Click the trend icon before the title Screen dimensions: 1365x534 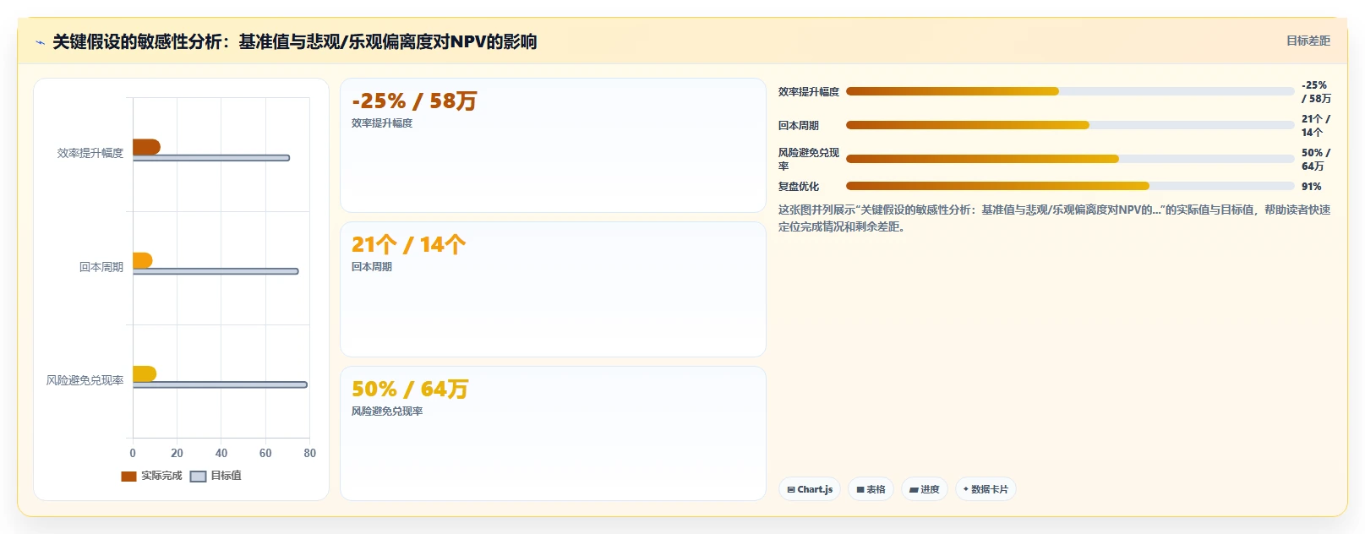pyautogui.click(x=40, y=42)
